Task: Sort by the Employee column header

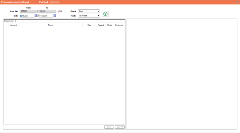Action: (119, 25)
